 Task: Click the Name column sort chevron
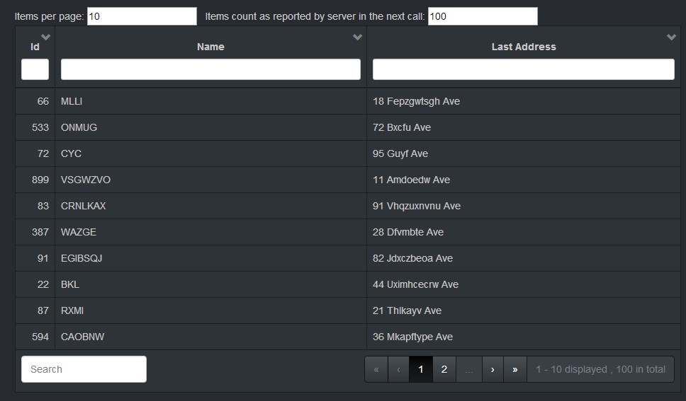point(357,37)
